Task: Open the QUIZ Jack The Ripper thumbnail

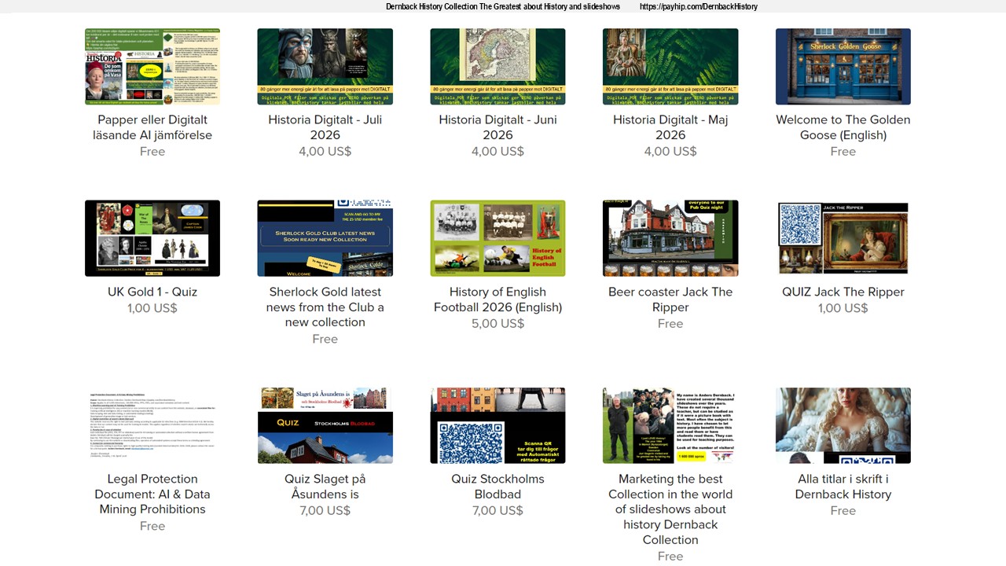Action: 843,238
